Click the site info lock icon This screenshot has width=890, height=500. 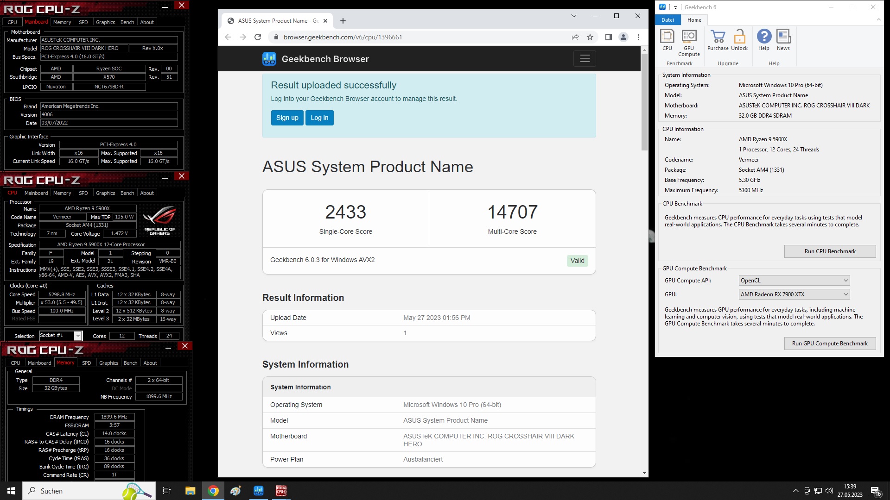[x=276, y=37]
